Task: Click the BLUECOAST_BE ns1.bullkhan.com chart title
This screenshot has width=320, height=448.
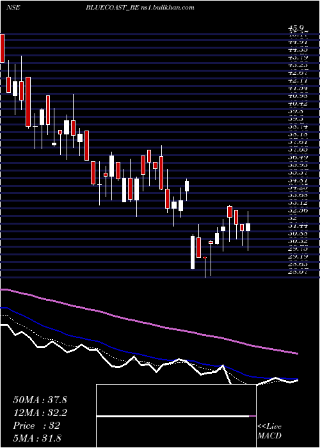Action: (140, 8)
